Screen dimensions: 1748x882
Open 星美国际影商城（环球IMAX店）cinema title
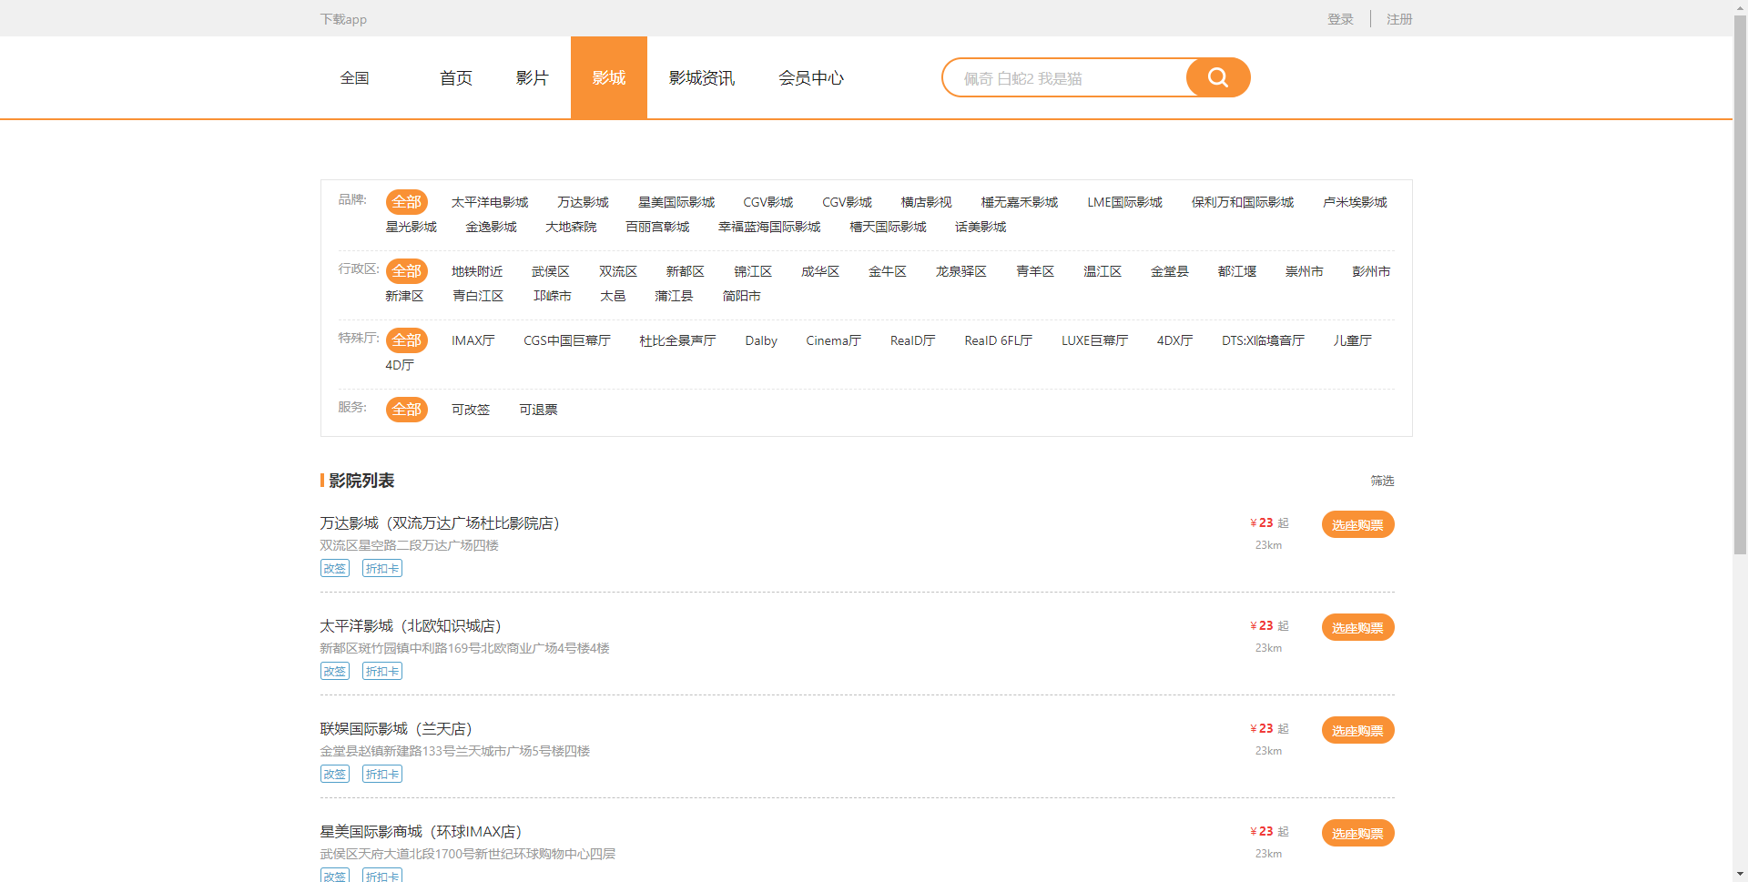coord(421,832)
